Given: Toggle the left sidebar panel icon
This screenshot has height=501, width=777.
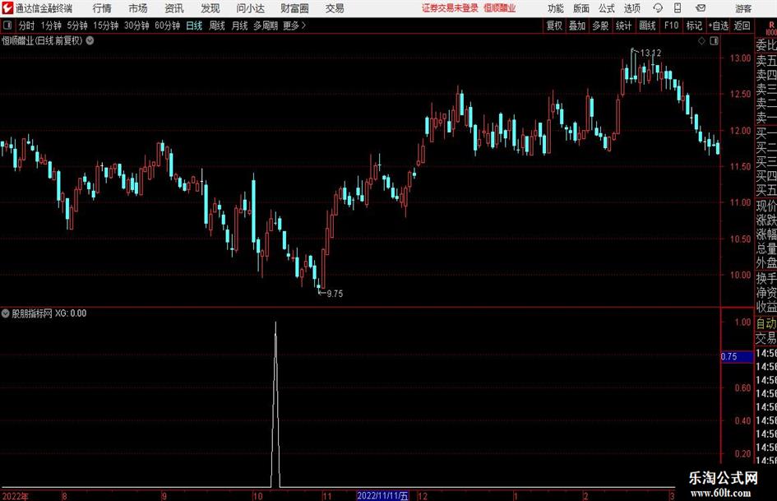Looking at the screenshot, I should tap(7, 26).
